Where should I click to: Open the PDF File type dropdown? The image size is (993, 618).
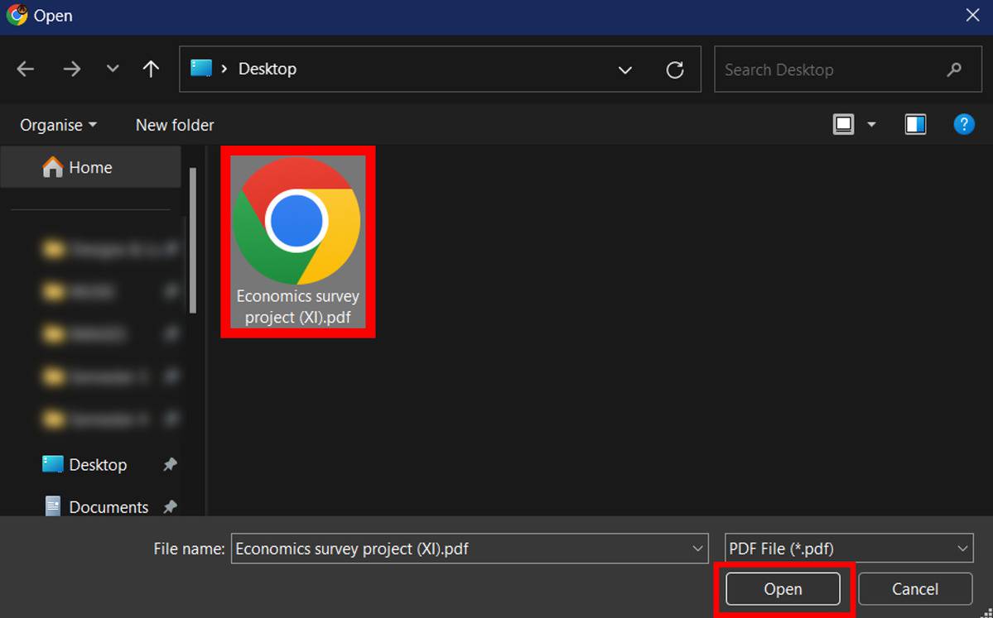848,549
